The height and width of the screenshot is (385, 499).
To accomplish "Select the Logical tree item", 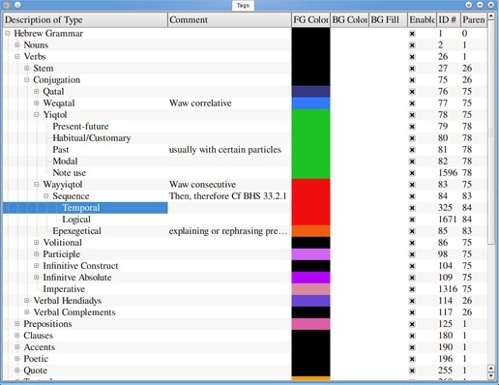I will click(x=76, y=220).
